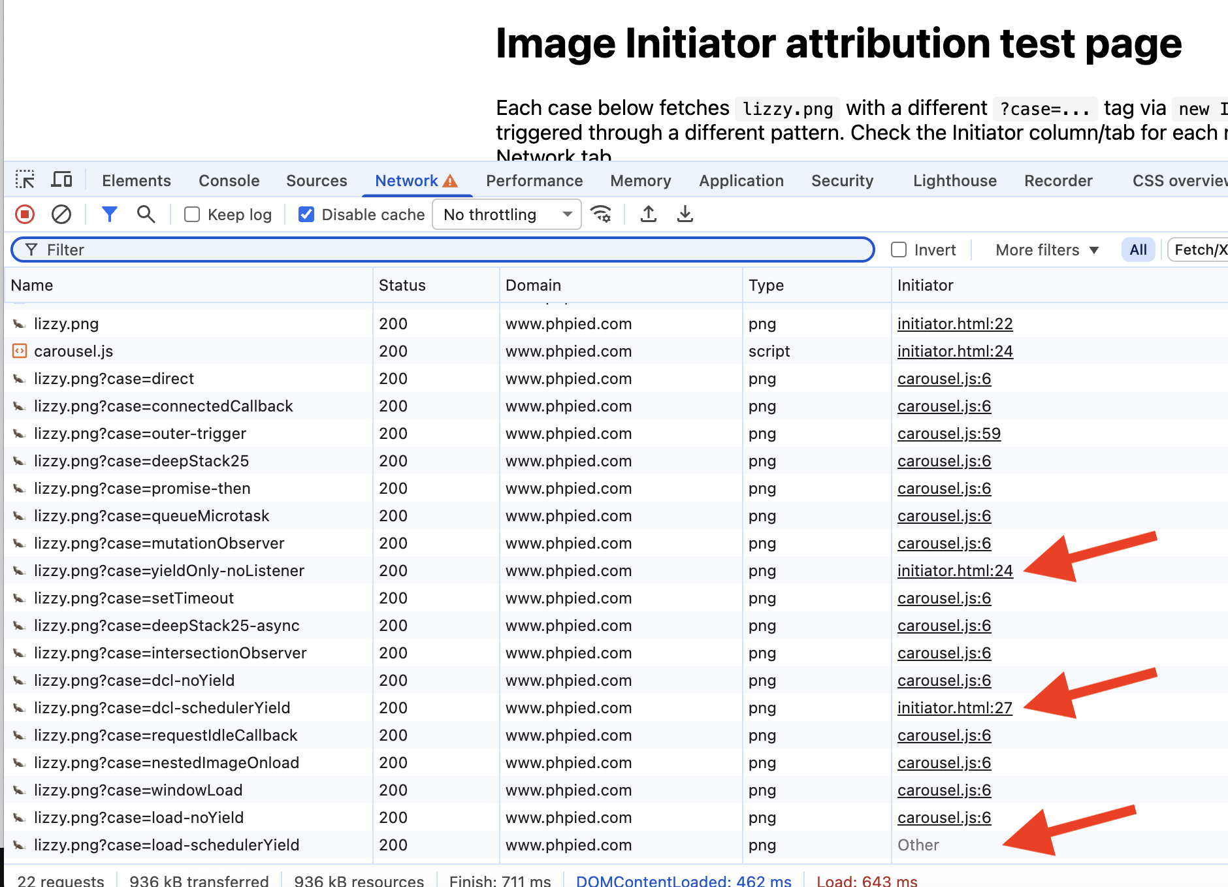Open initiator.html:22 link for lizzy.png
This screenshot has height=887, width=1228.
click(x=955, y=324)
